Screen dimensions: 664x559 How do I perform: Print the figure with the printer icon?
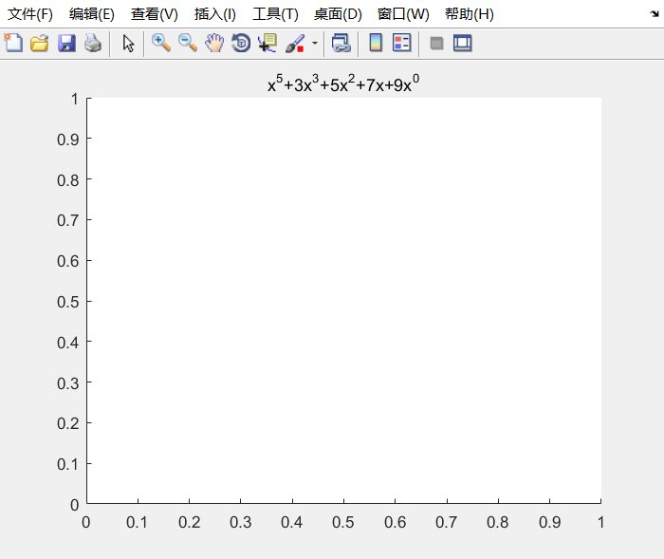pyautogui.click(x=93, y=44)
